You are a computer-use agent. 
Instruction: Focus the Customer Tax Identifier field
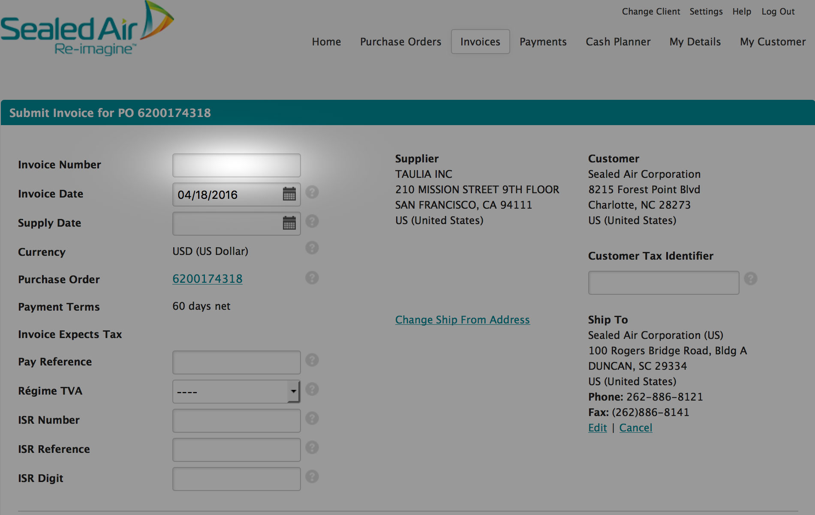(664, 283)
